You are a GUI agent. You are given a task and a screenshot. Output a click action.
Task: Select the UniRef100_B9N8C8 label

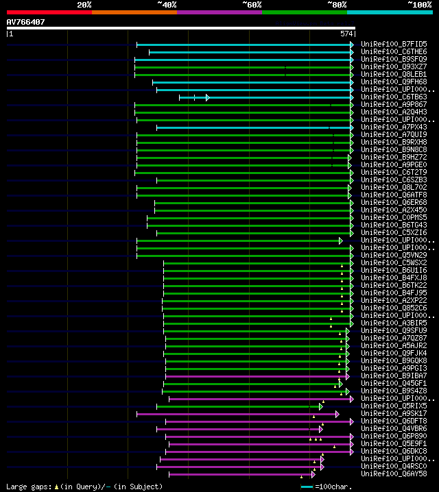click(394, 149)
